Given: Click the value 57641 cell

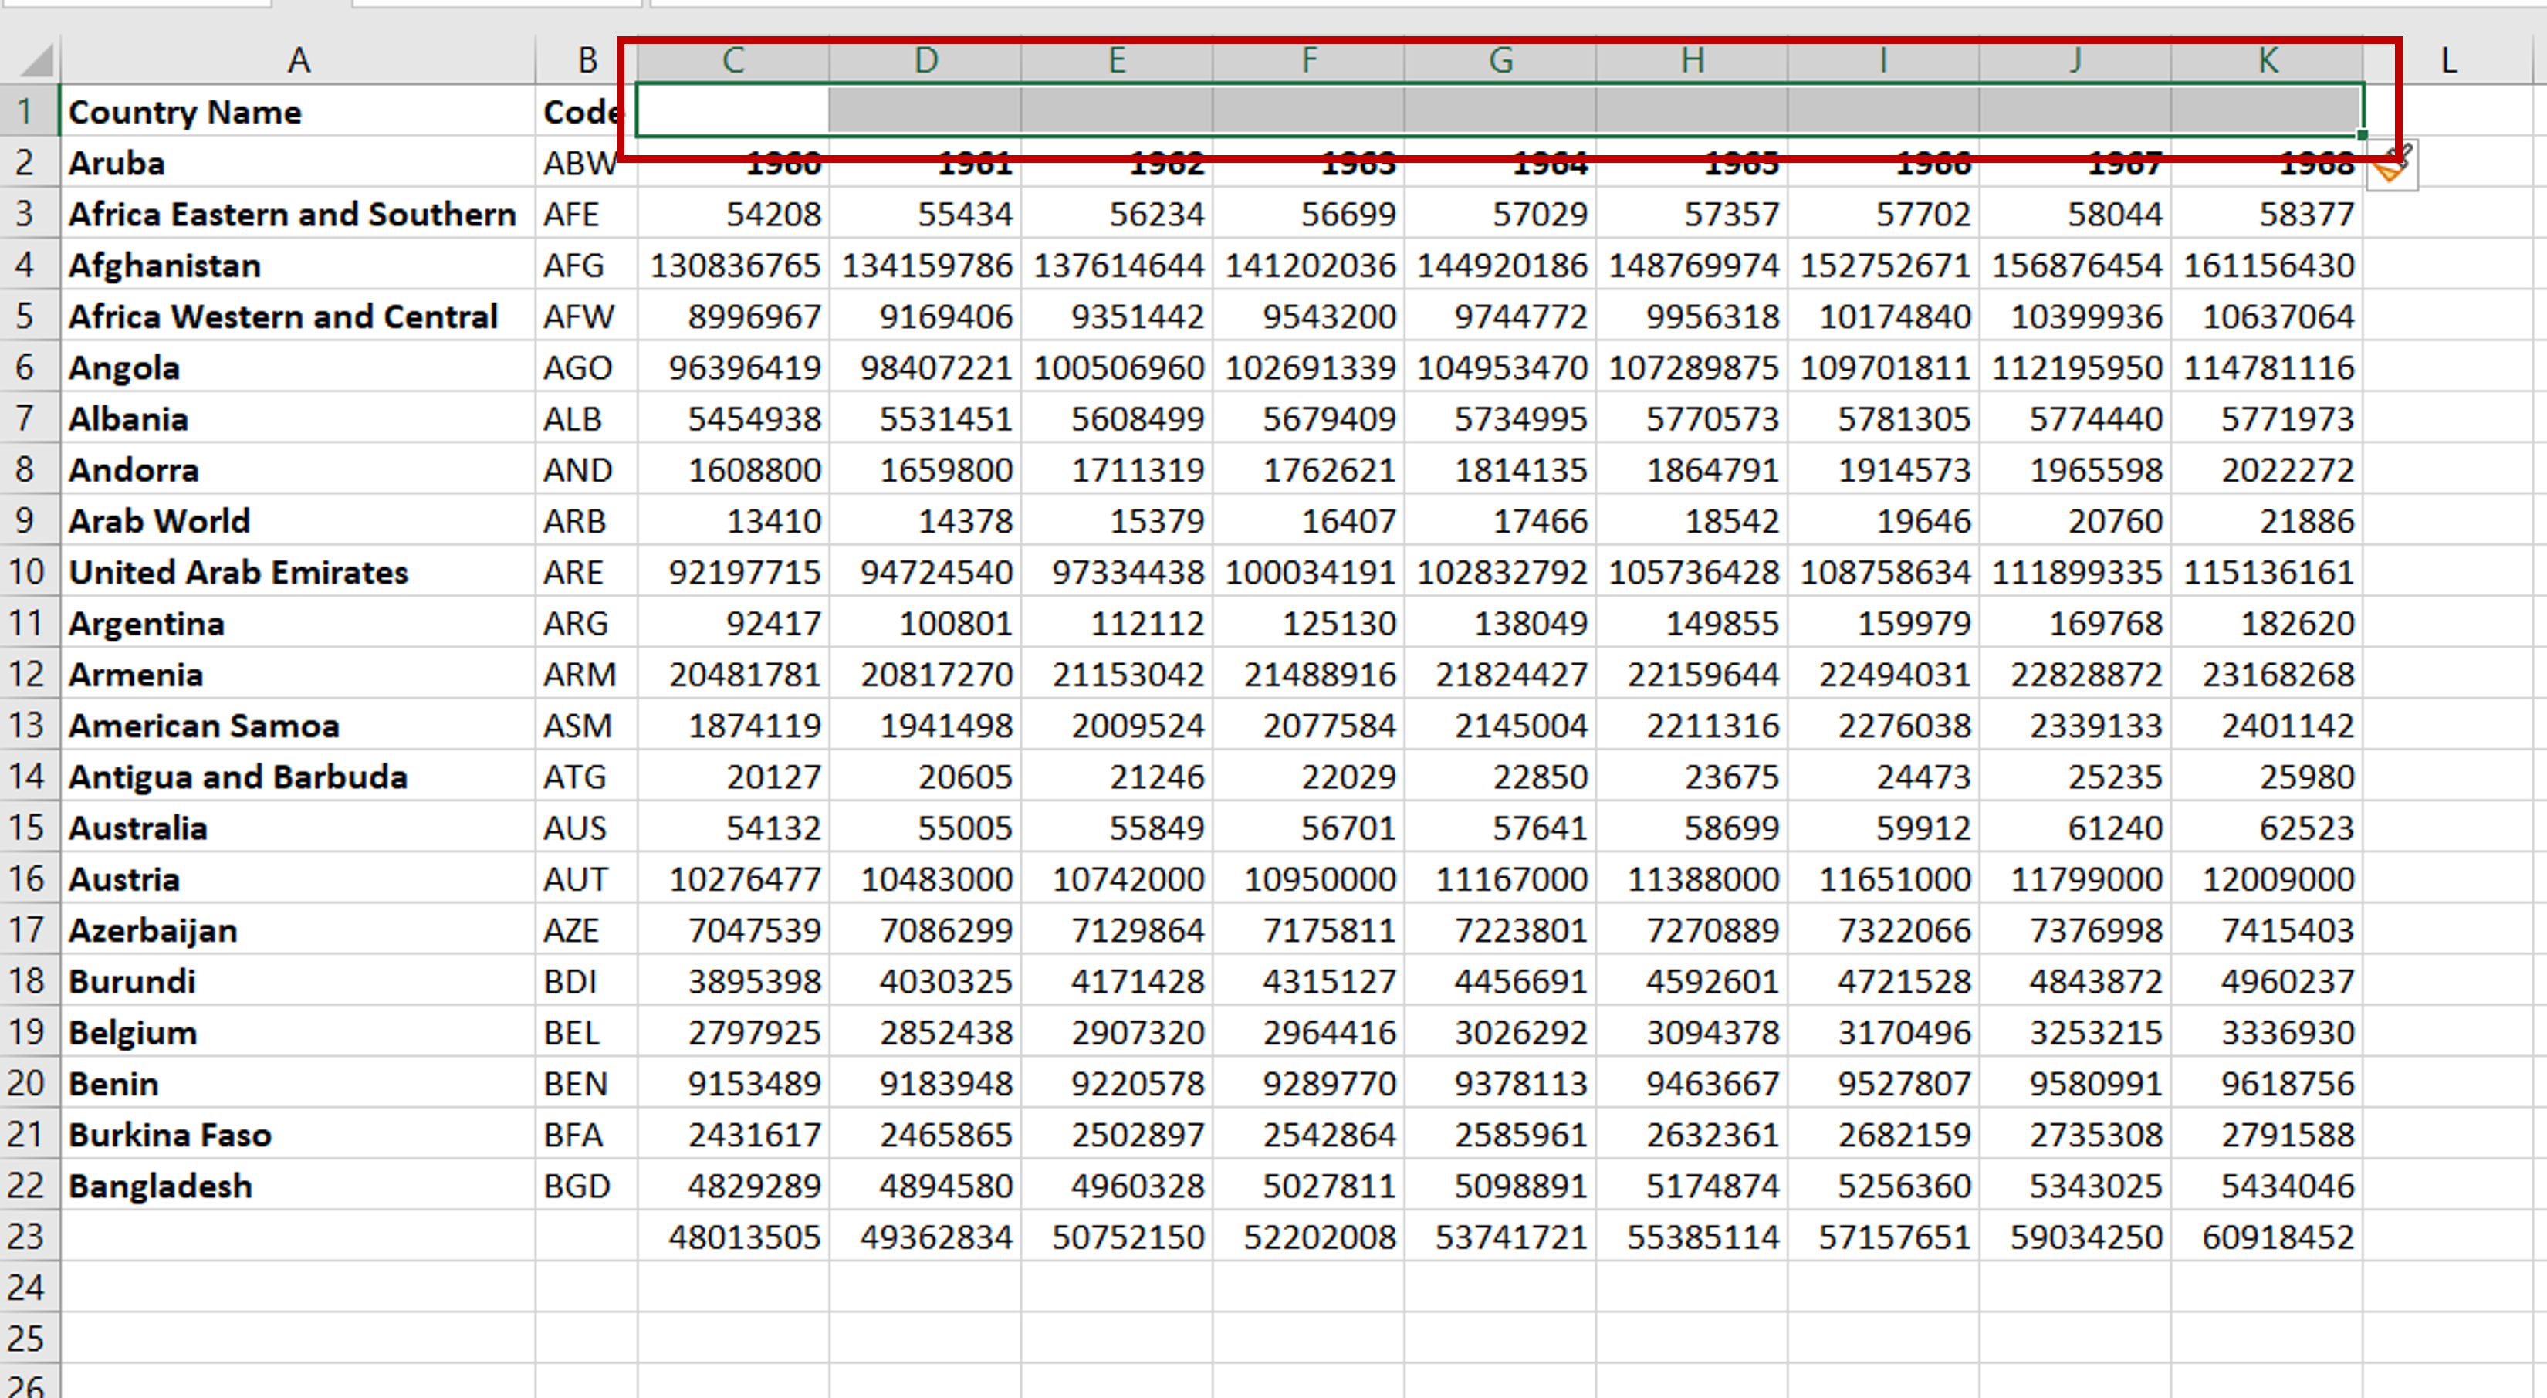Looking at the screenshot, I should point(1500,828).
